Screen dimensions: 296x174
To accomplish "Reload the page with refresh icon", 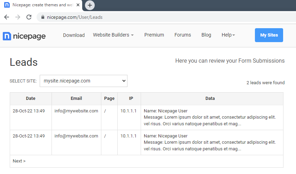I will pos(29,17).
